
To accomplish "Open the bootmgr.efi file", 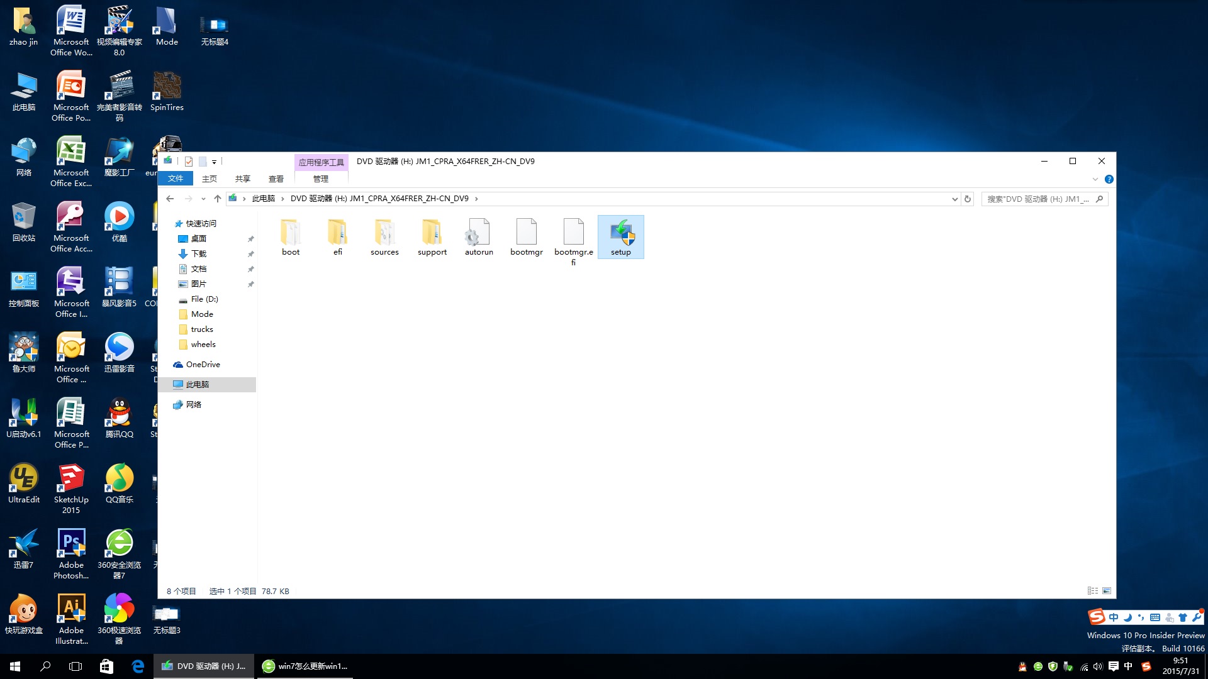I will (573, 240).
